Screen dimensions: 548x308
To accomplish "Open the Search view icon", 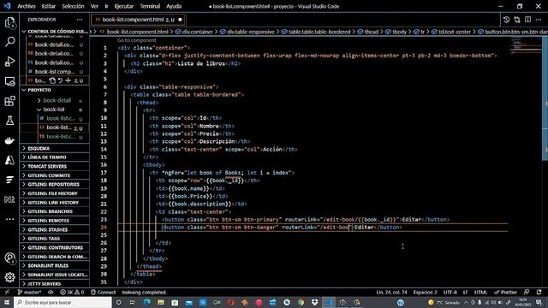I will pyautogui.click(x=9, y=42).
